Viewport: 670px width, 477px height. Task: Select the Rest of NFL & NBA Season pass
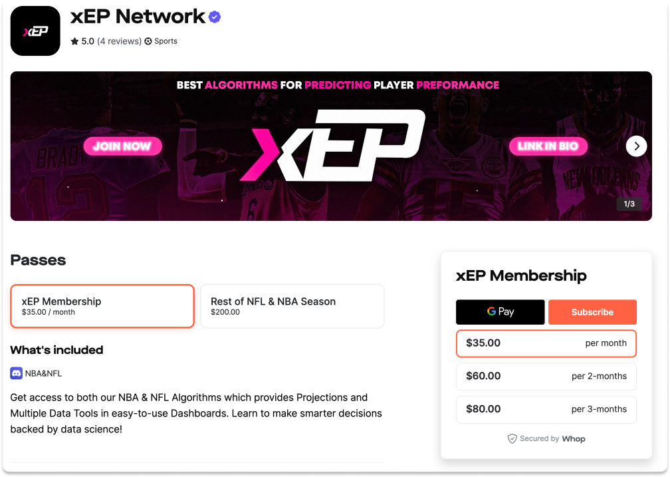click(x=292, y=306)
